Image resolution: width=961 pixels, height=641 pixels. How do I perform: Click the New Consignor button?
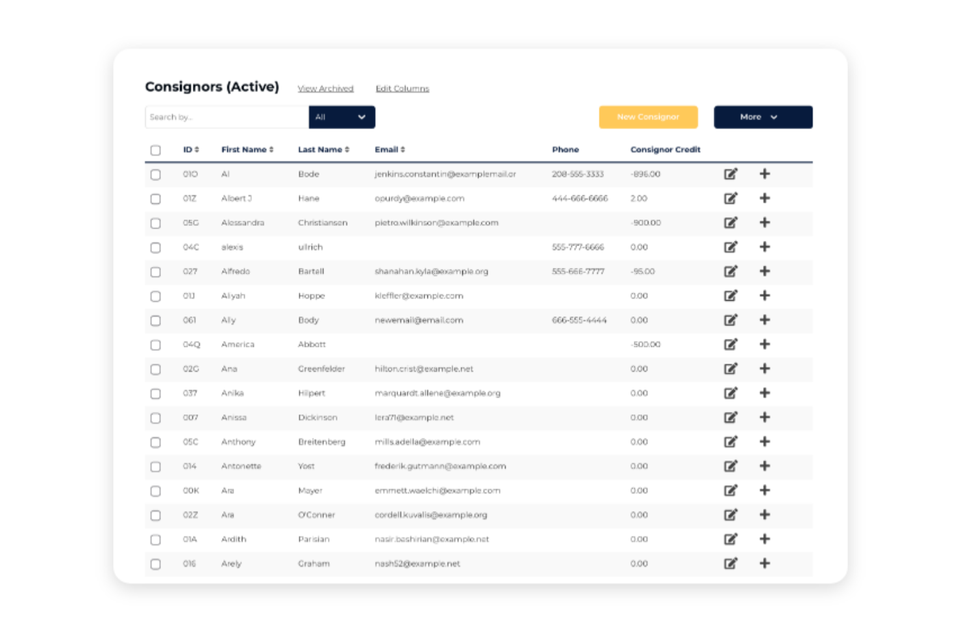pyautogui.click(x=647, y=117)
